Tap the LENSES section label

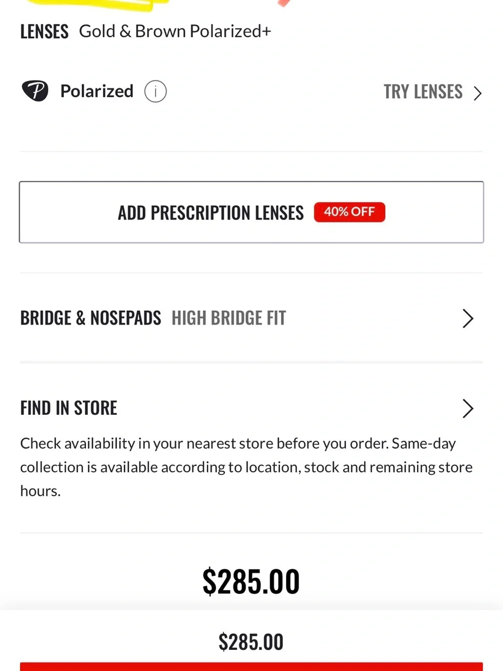(x=44, y=31)
